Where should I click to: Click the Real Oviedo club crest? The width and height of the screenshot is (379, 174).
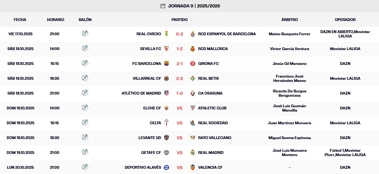(167, 34)
